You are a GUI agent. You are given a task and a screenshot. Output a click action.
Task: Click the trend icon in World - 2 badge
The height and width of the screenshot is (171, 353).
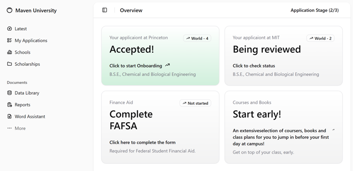tap(311, 38)
